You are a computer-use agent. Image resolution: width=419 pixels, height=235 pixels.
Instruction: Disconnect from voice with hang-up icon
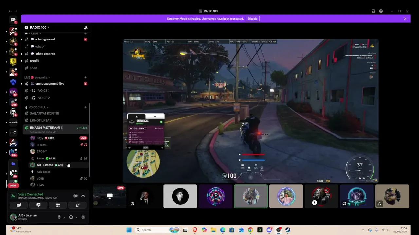coord(83,196)
